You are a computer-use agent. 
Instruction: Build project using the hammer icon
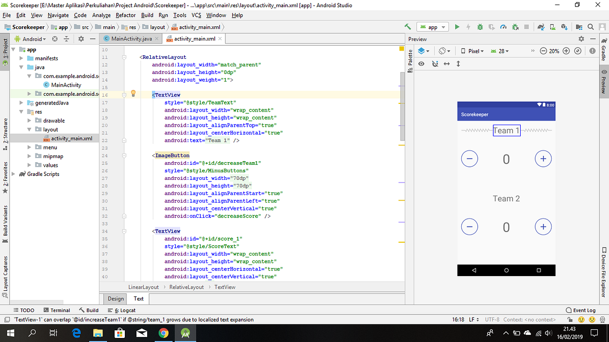point(408,27)
